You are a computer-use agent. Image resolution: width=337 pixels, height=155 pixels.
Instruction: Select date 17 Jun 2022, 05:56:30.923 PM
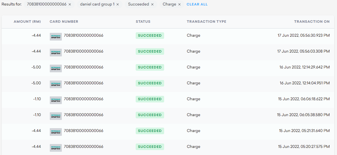coord(304,36)
